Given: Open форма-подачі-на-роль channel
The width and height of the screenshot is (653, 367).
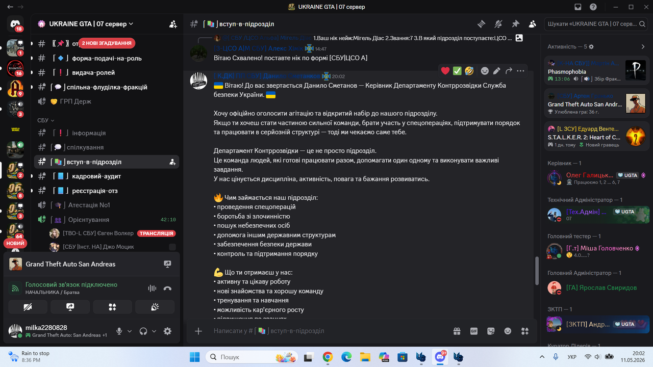Looking at the screenshot, I should click(106, 58).
